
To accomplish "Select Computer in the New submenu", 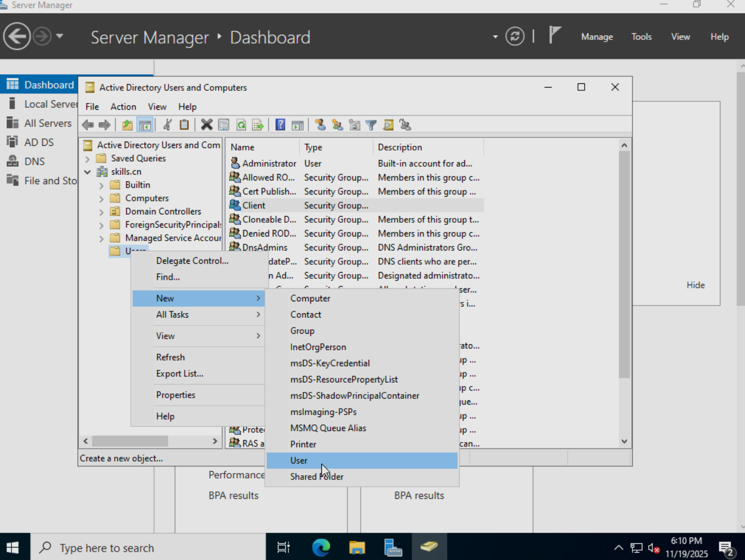I will pyautogui.click(x=362, y=299).
